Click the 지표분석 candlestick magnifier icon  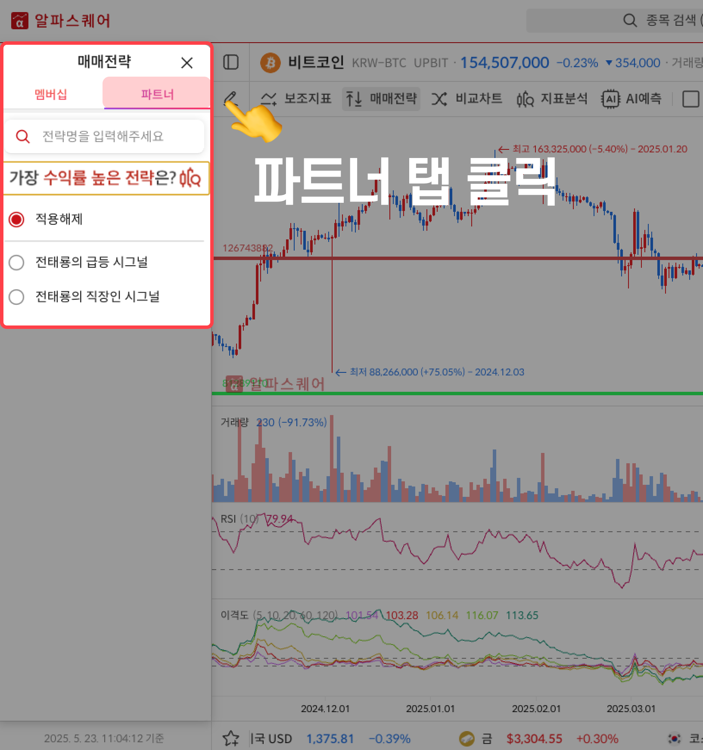pos(525,99)
